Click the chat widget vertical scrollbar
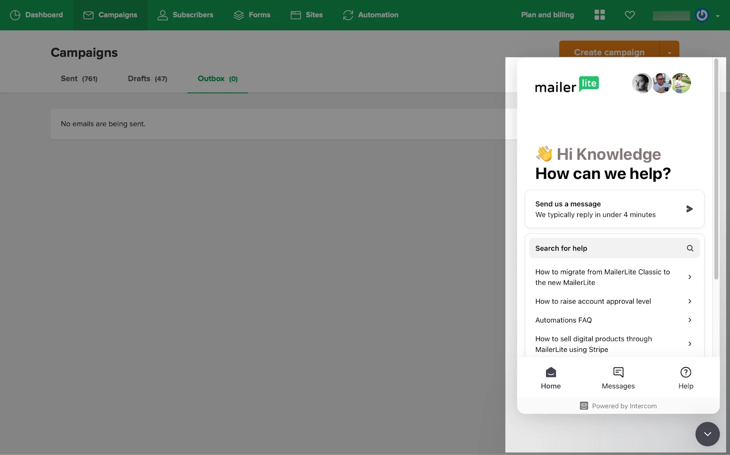730x455 pixels. (716, 169)
